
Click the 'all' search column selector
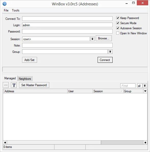140,86
